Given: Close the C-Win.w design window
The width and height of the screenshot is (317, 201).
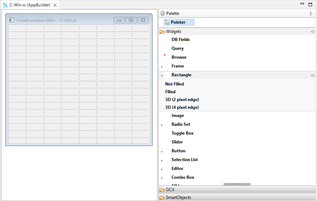Looking at the screenshot, I should [x=143, y=20].
